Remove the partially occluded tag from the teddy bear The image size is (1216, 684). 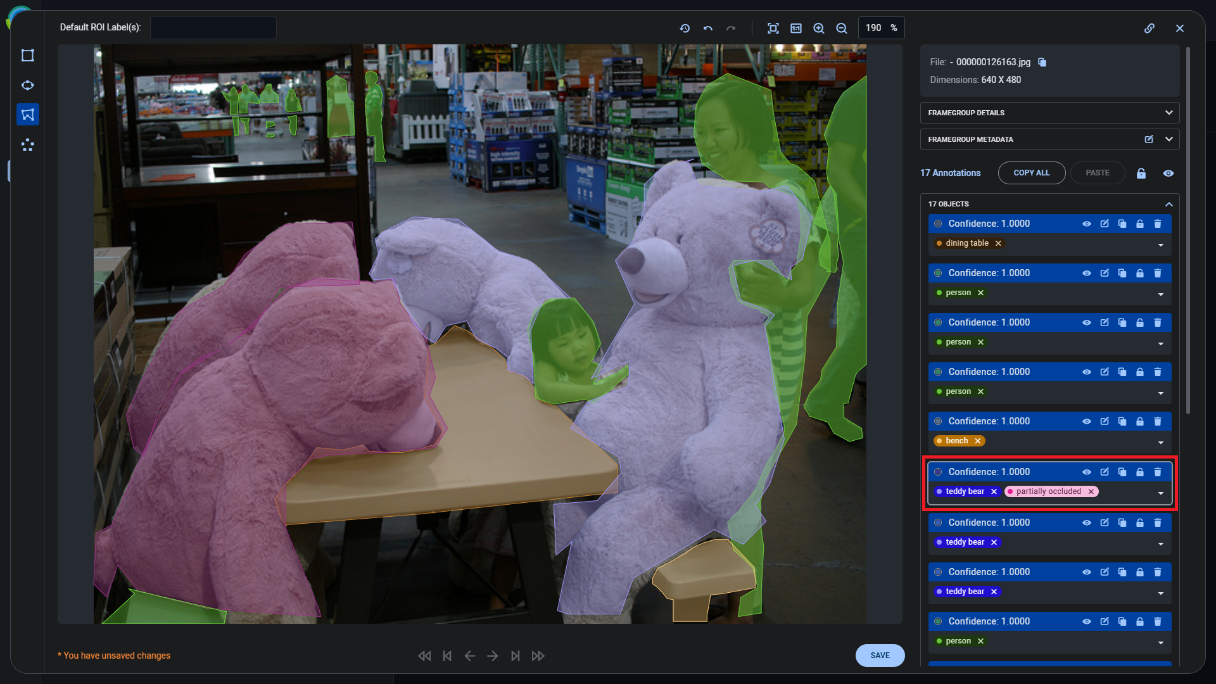tap(1091, 491)
